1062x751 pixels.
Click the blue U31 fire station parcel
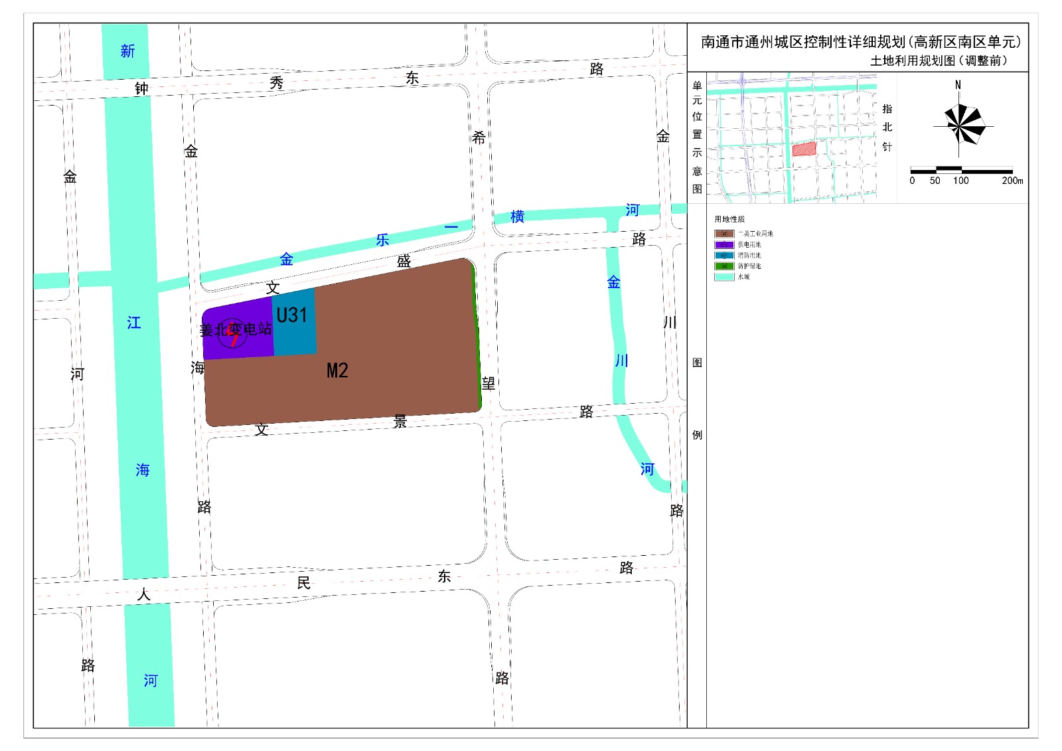294,323
